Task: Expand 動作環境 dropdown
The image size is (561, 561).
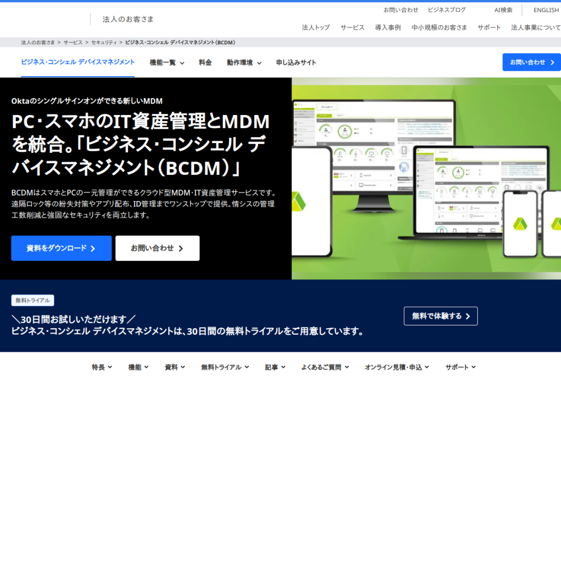Action: tap(244, 62)
